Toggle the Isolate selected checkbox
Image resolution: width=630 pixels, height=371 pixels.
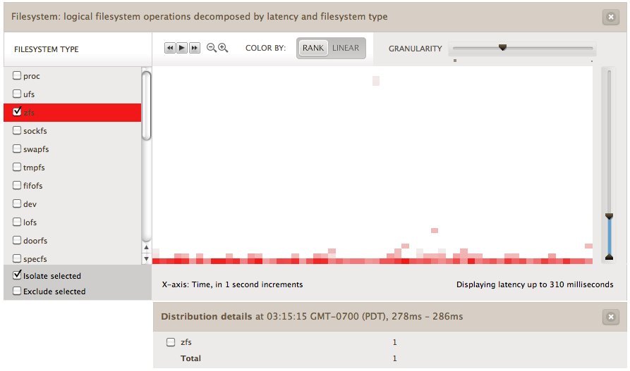(17, 275)
